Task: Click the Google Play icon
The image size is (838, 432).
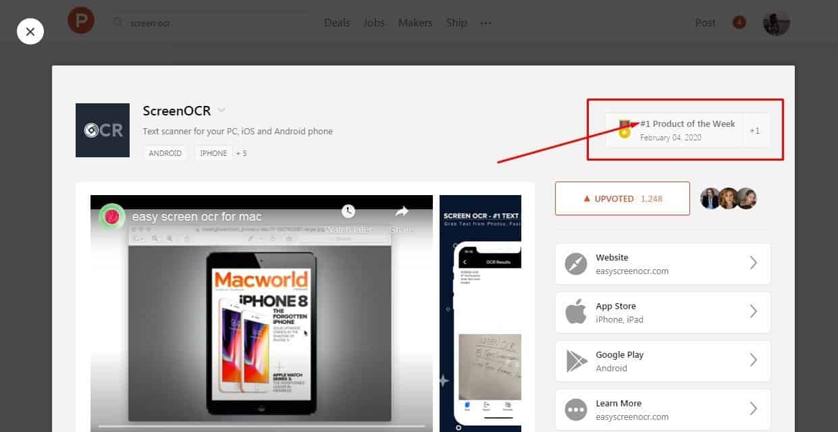Action: click(576, 361)
